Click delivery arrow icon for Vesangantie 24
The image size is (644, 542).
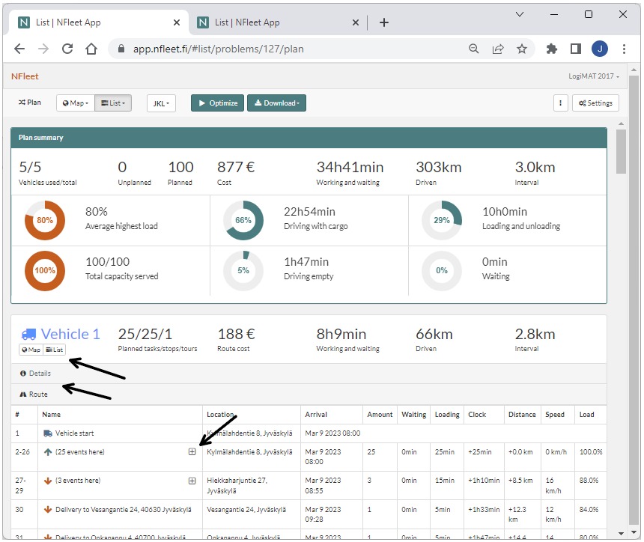pyautogui.click(x=48, y=510)
